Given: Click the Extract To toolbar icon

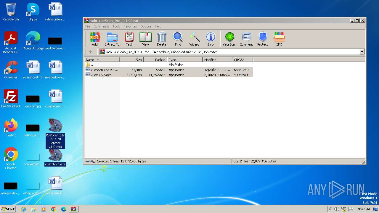Looking at the screenshot, I should (x=112, y=39).
